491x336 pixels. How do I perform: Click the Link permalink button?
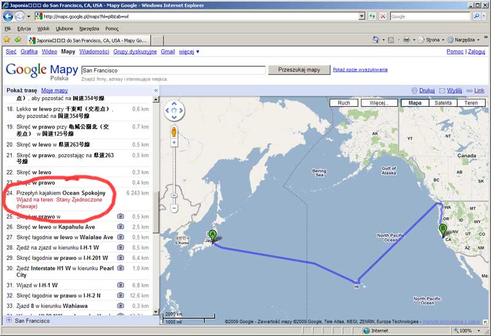[x=475, y=90]
